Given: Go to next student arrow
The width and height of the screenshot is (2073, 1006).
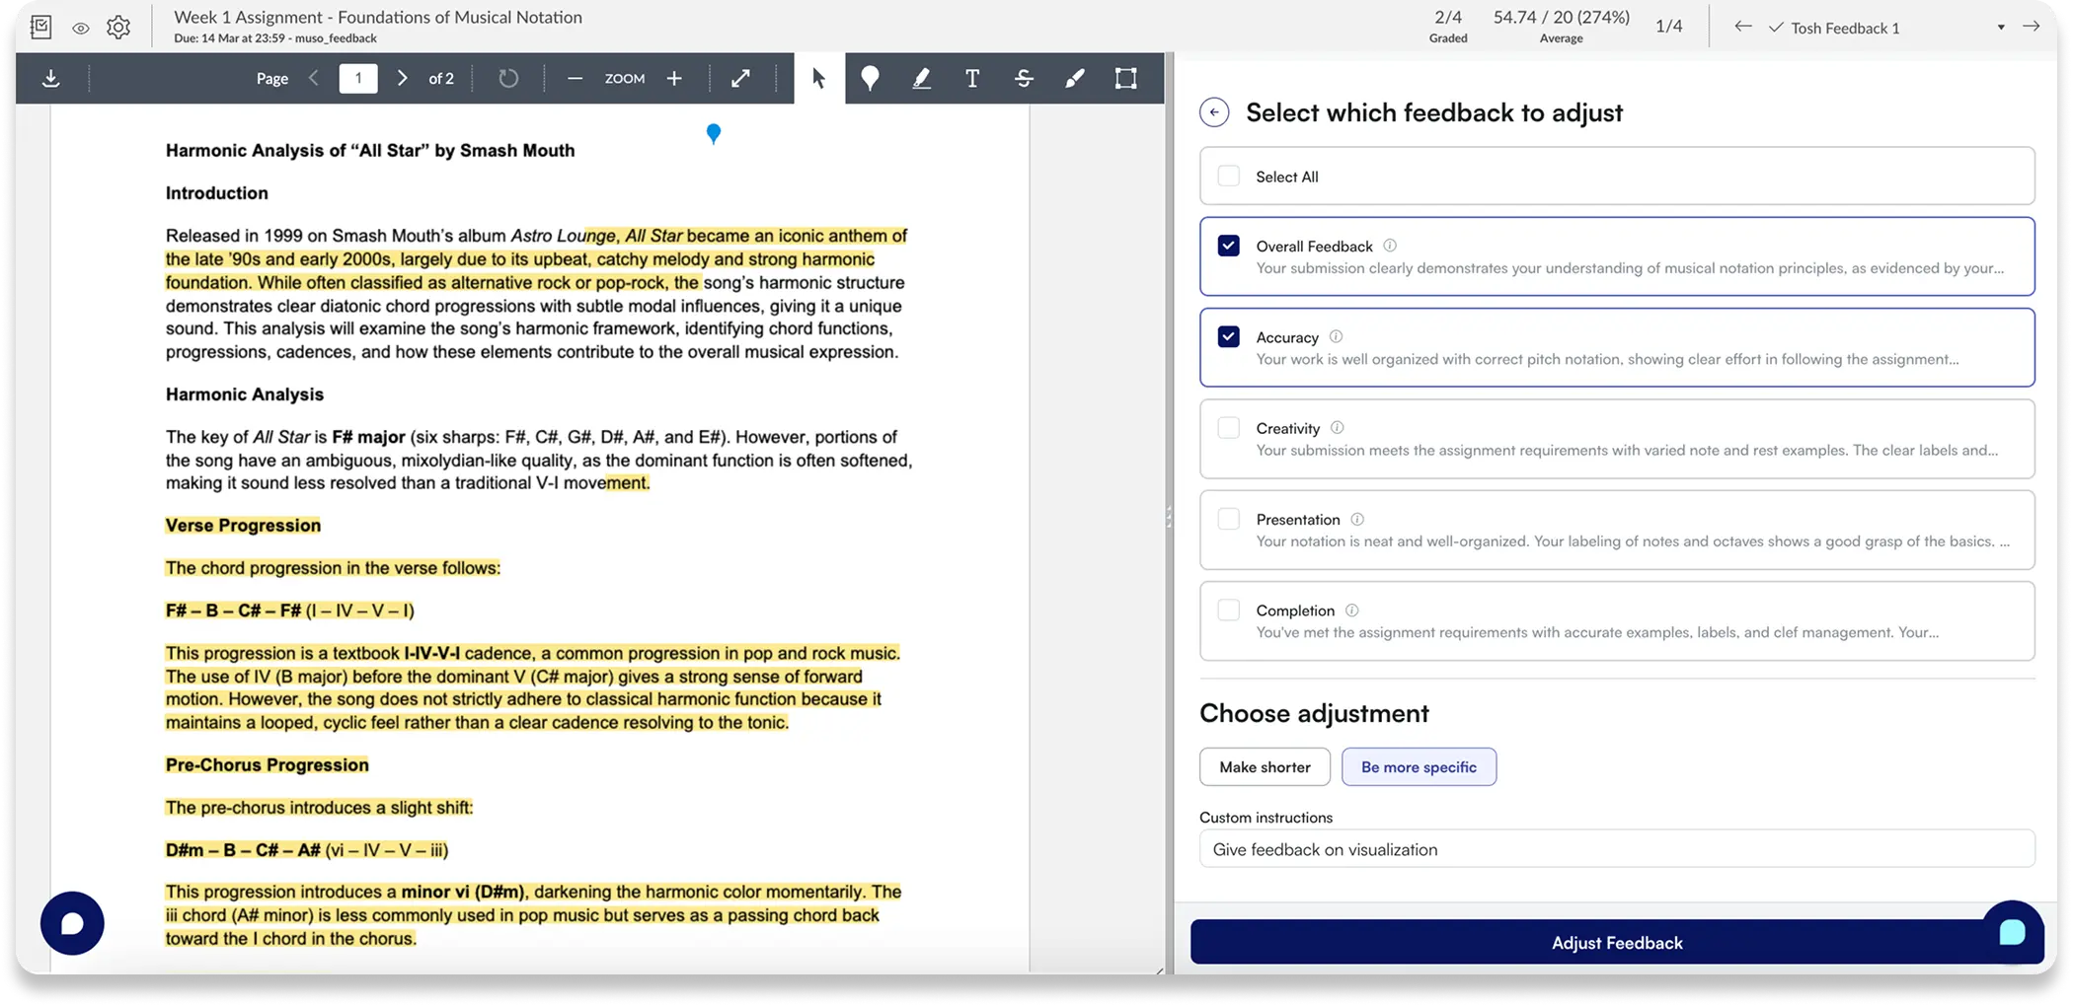Looking at the screenshot, I should click(x=2031, y=27).
